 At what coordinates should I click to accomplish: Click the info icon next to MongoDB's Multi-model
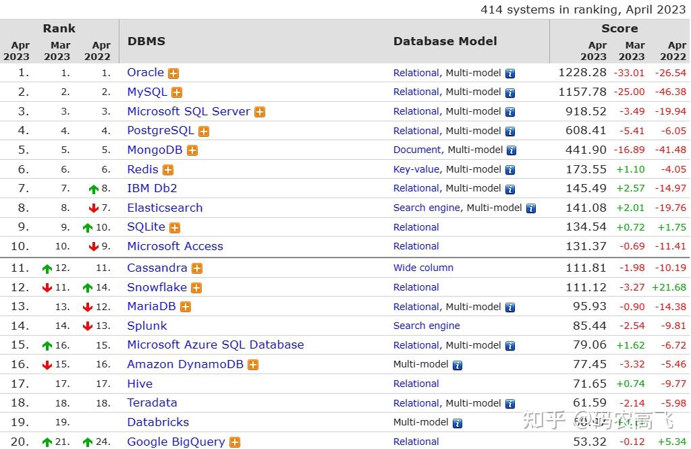510,150
